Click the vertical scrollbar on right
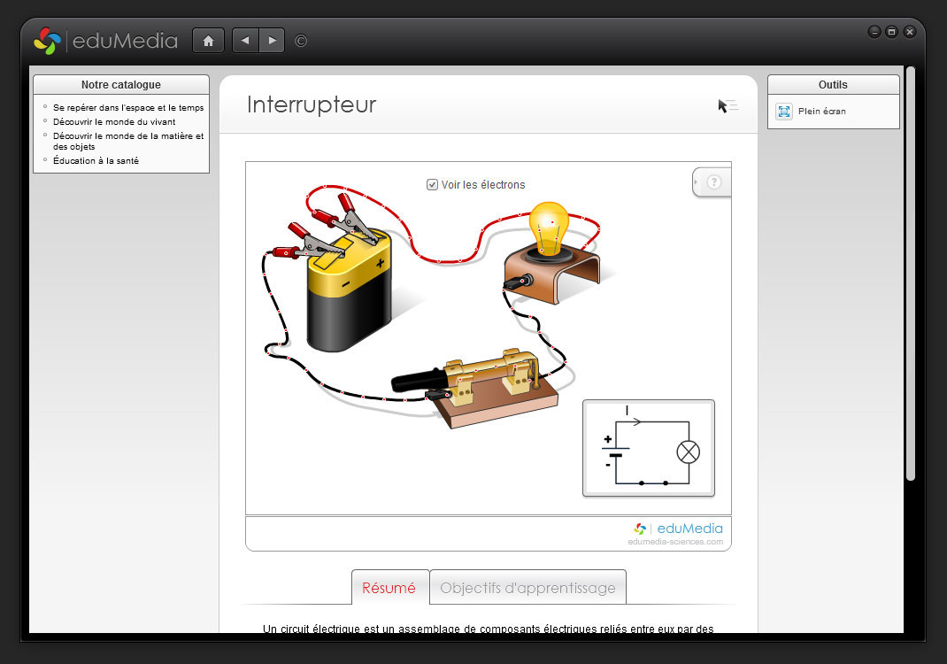 click(910, 274)
